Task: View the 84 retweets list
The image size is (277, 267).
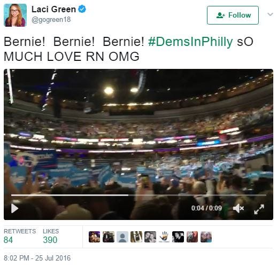Action: (20, 236)
